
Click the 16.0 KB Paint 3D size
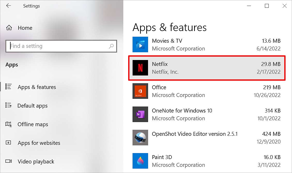coord(272,157)
